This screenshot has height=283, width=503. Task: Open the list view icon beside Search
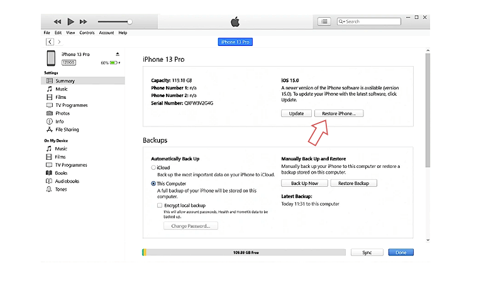point(324,21)
